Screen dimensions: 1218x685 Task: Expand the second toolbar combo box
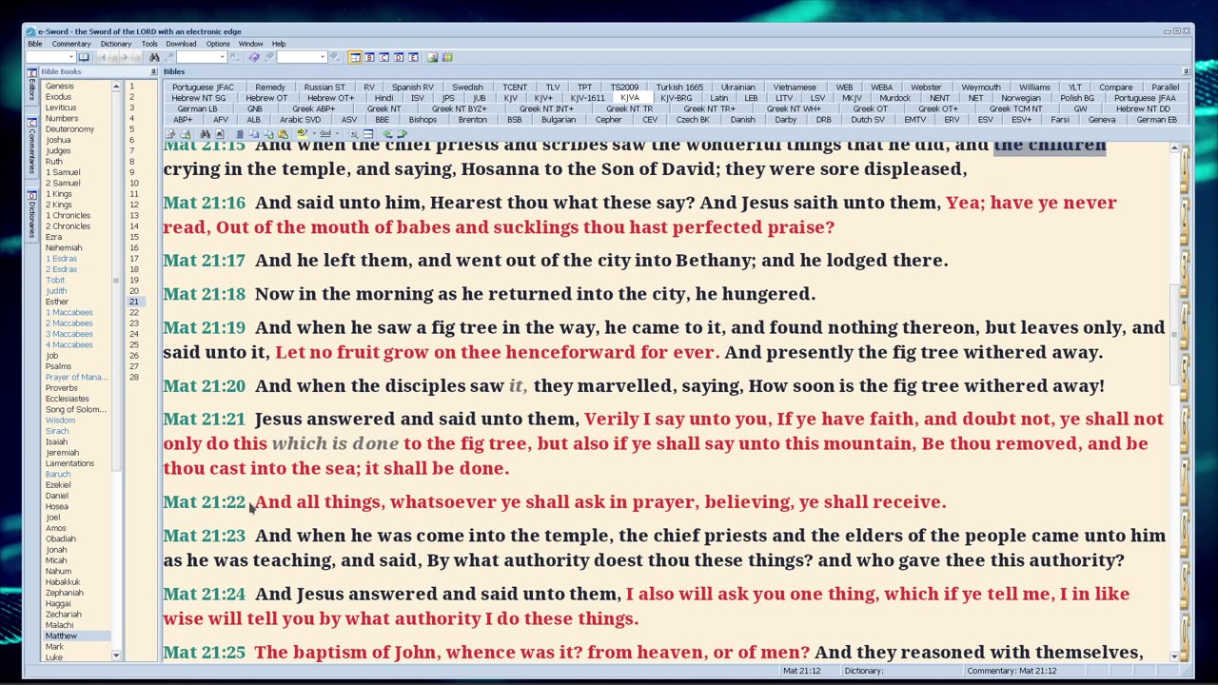point(222,57)
